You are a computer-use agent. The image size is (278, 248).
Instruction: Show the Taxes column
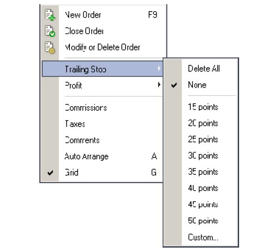pyautogui.click(x=75, y=124)
